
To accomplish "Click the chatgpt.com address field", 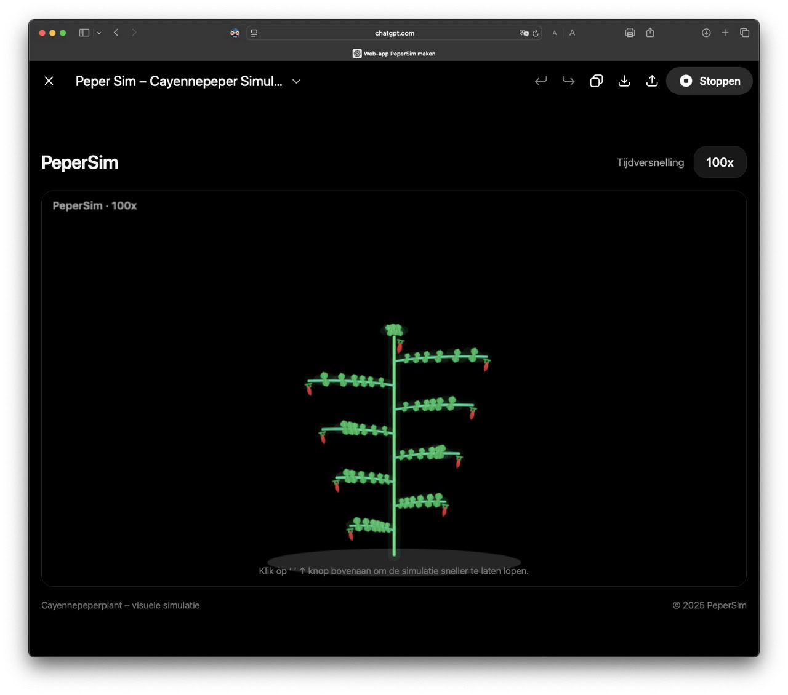I will tap(394, 33).
